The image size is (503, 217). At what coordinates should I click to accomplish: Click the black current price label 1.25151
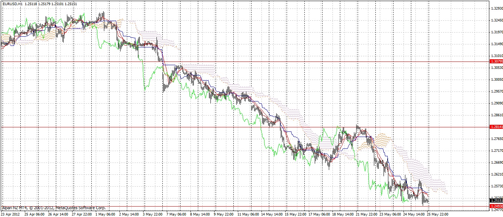point(496,201)
